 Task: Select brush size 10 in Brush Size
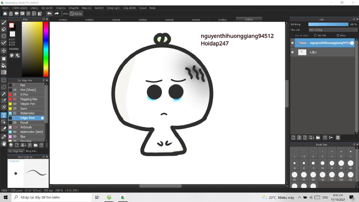[294, 164]
